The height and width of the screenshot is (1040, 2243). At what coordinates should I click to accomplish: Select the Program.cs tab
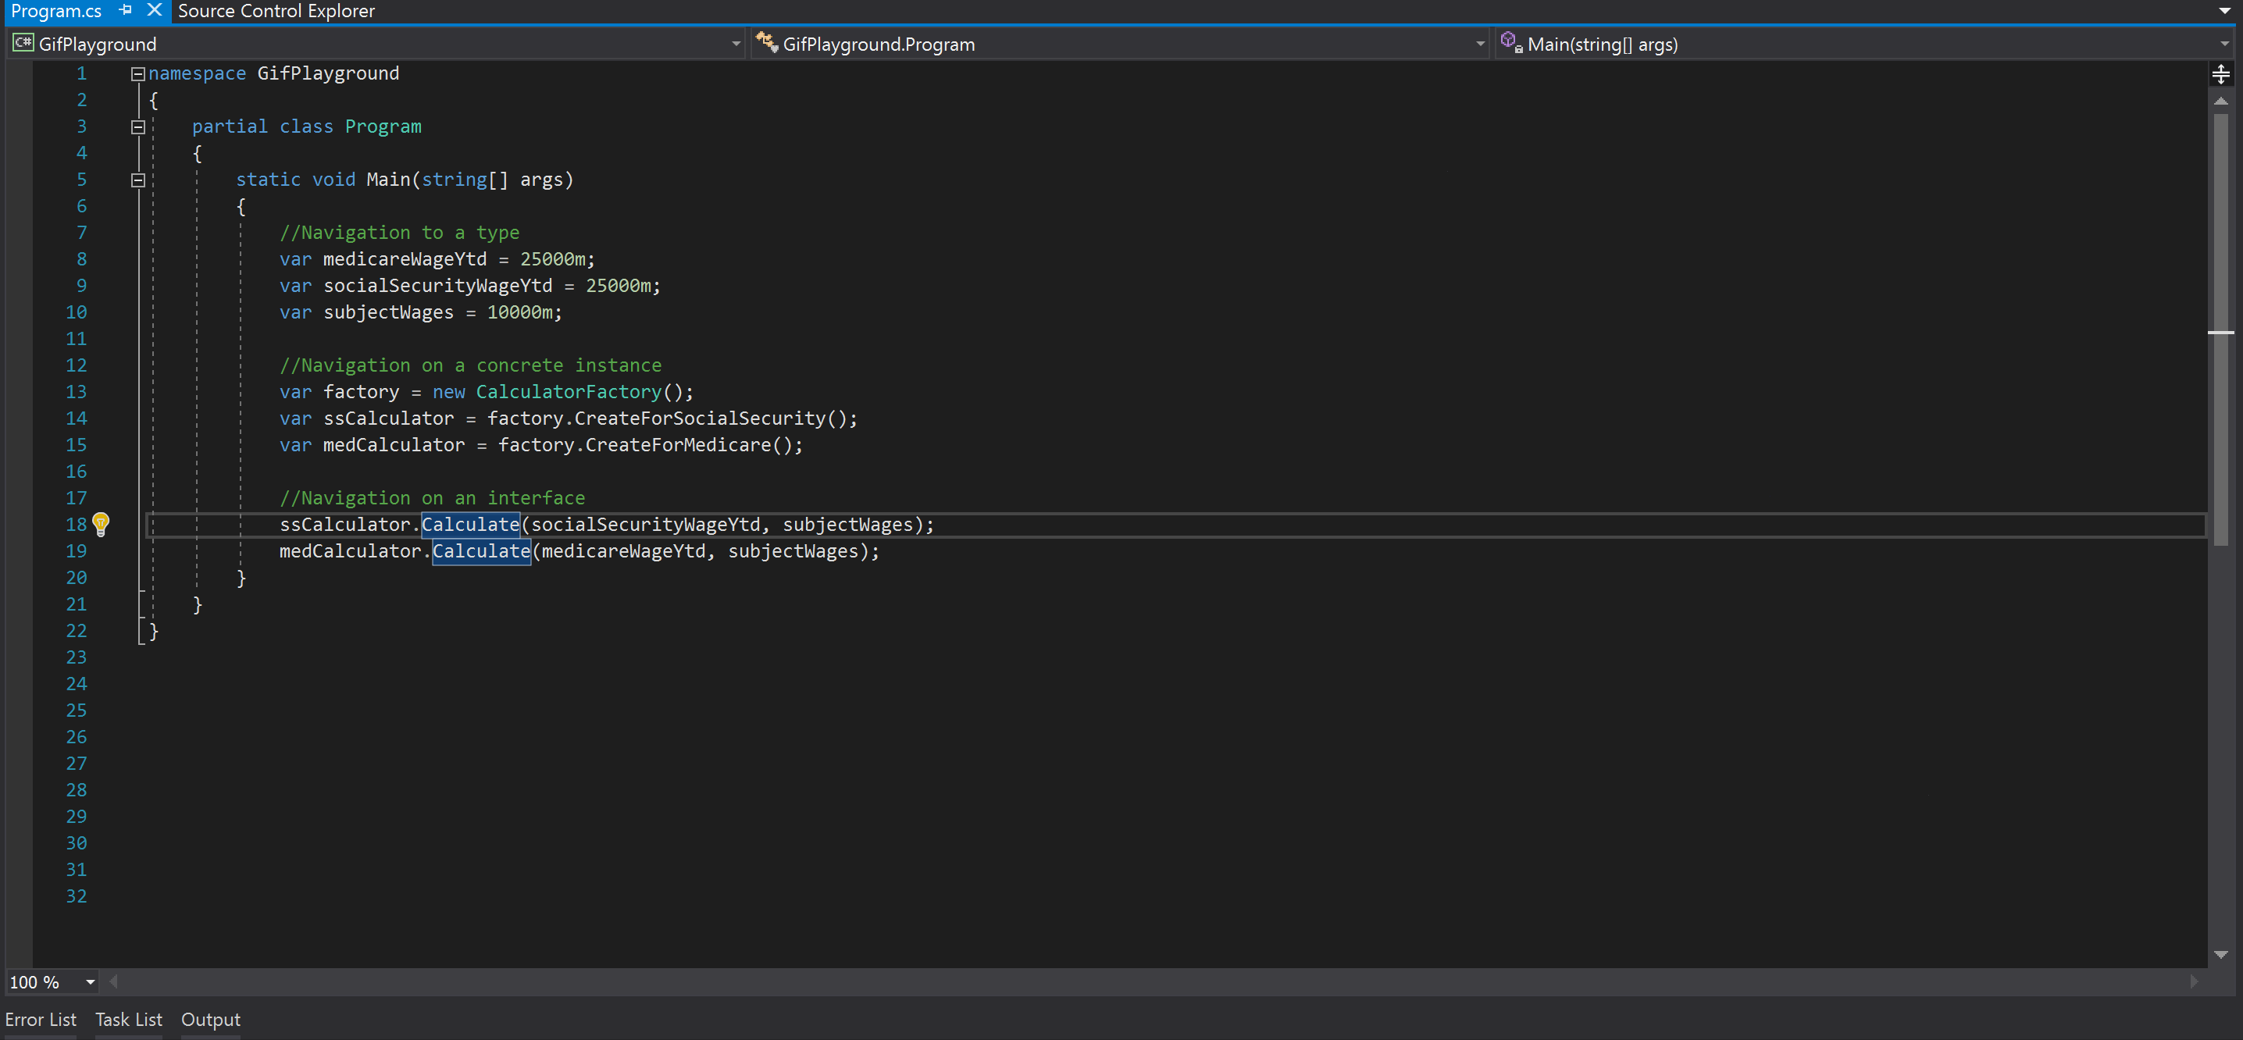[x=58, y=11]
